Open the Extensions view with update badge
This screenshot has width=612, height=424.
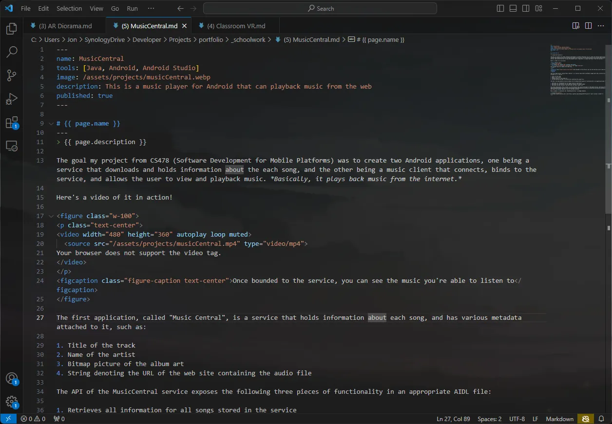tap(12, 122)
